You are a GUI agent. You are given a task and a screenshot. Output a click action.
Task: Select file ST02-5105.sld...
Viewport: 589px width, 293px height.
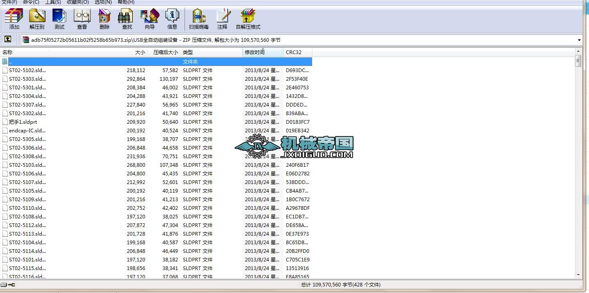[27, 191]
